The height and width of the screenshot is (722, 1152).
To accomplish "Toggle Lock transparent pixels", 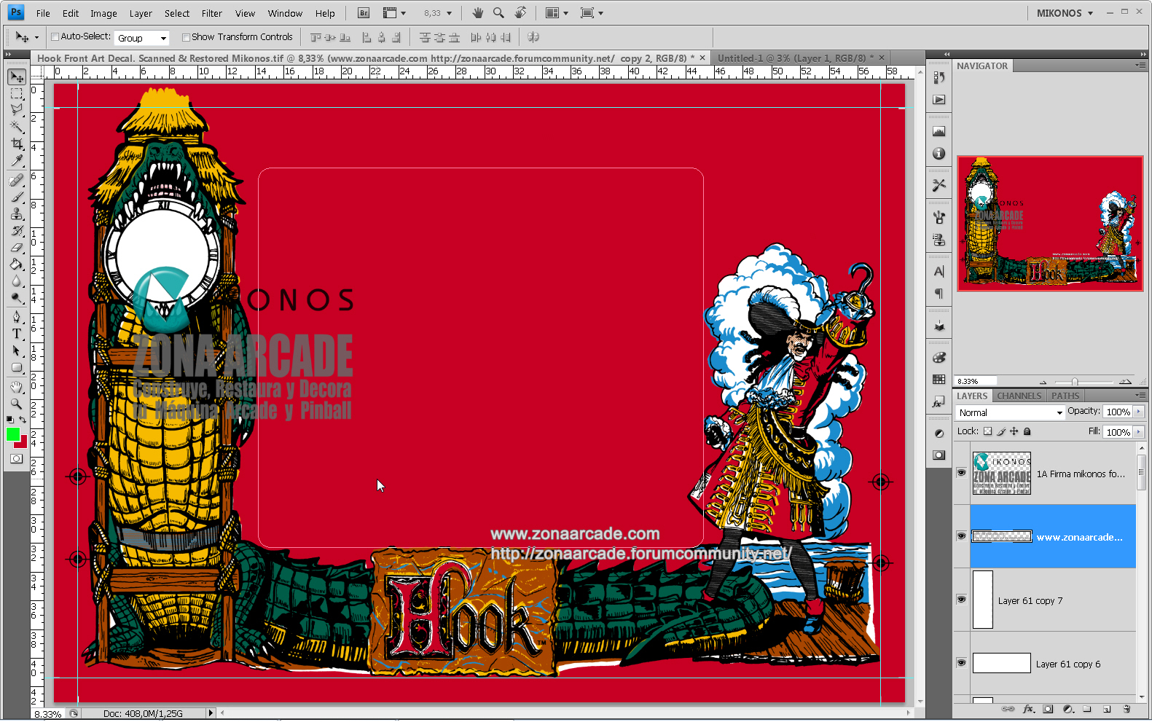I will tap(987, 431).
